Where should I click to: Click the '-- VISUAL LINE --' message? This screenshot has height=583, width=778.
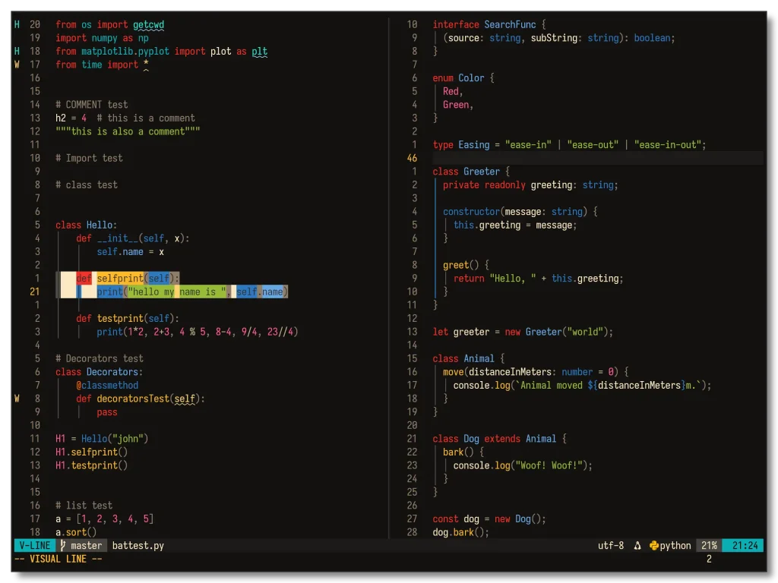pos(58,559)
